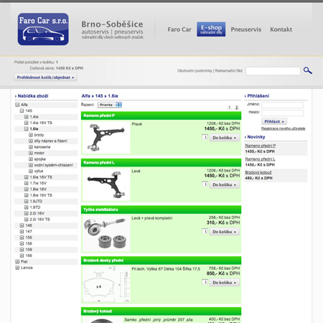Expand the 147 model node
Viewport: 323px width, 323px height.
pos(22,231)
